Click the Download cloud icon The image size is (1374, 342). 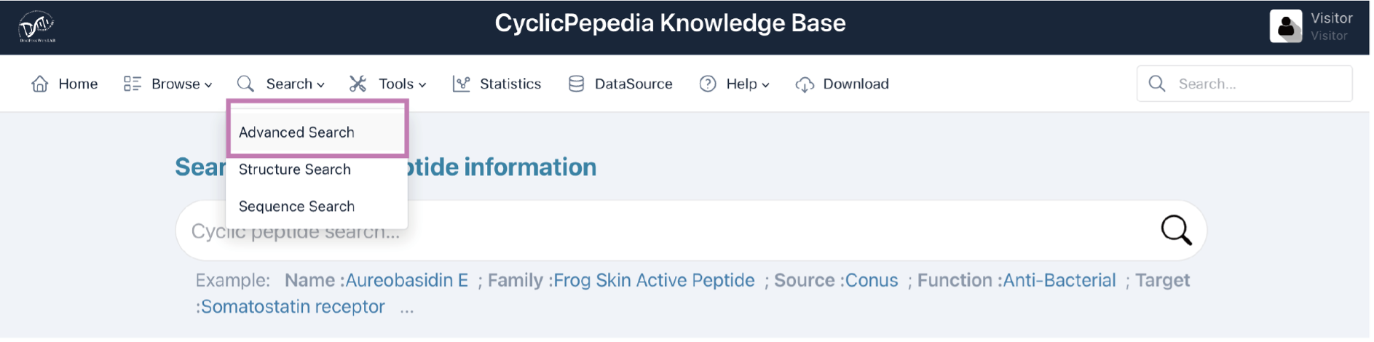tap(805, 84)
